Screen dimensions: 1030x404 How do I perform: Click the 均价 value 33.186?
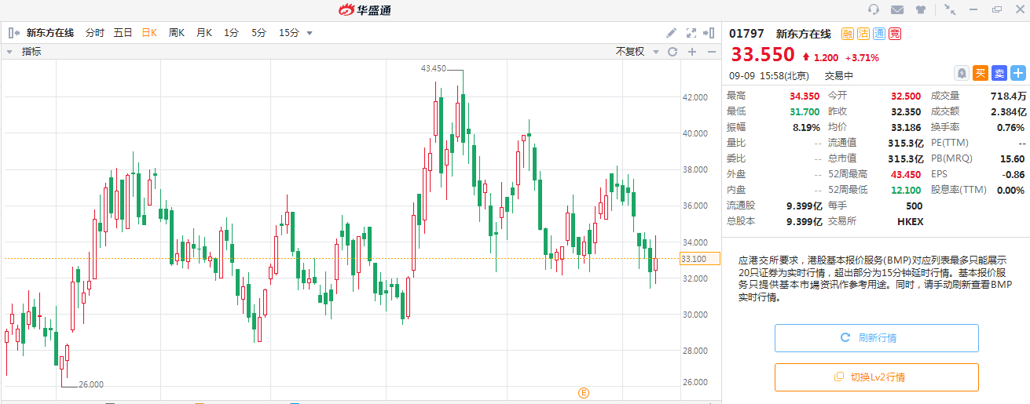click(x=906, y=127)
